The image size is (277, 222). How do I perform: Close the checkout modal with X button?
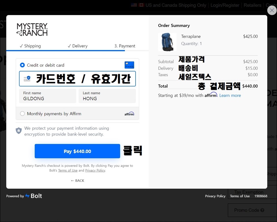[272, 10]
